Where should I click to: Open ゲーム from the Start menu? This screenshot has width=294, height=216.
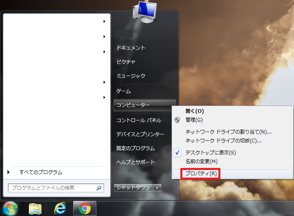pyautogui.click(x=123, y=91)
